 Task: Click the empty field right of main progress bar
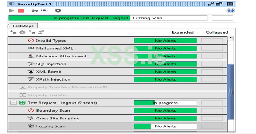pos(222,18)
